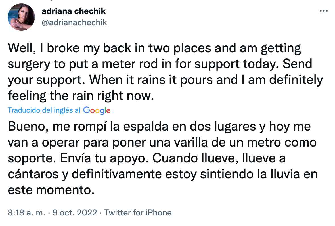Click adriana chechik's profile avatar
335x226 pixels.
pos(21,17)
